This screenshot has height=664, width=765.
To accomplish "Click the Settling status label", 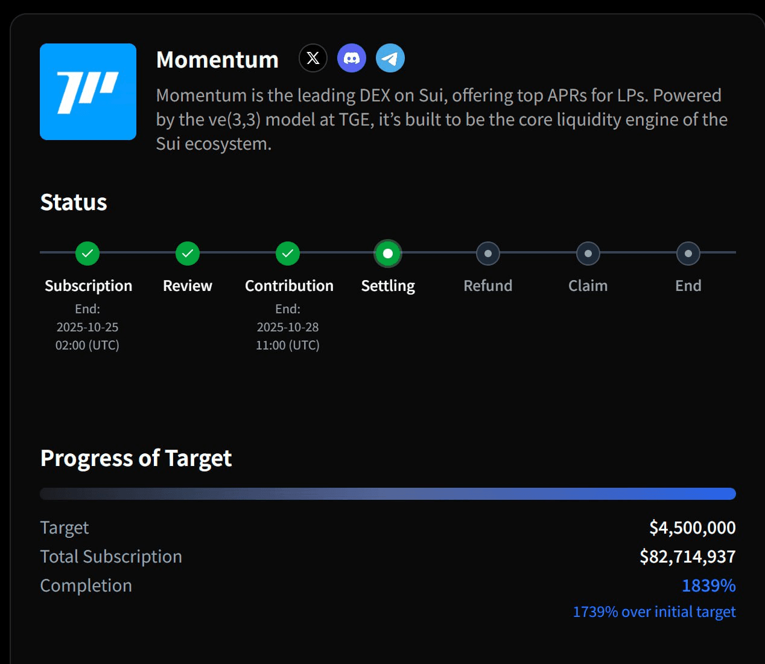I will 388,286.
